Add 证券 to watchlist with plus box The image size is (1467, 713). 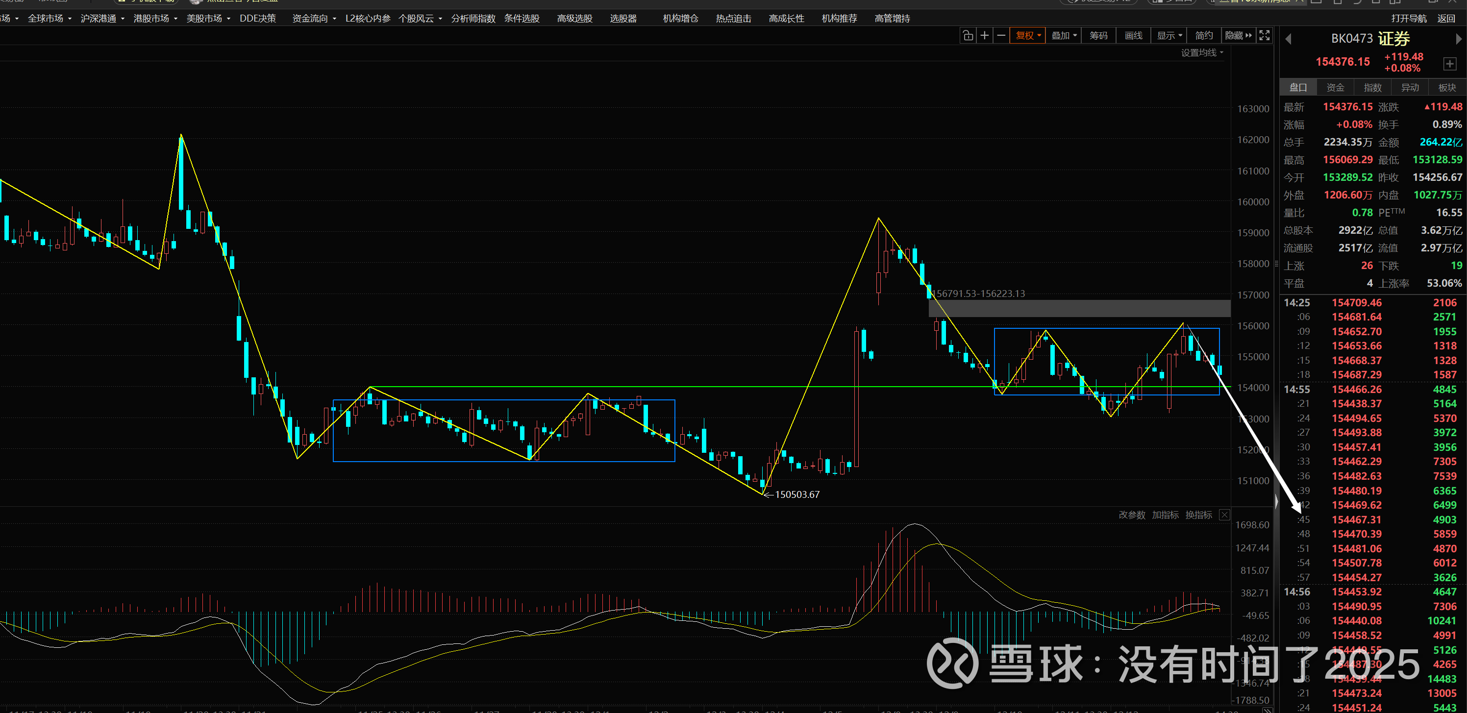[1450, 63]
